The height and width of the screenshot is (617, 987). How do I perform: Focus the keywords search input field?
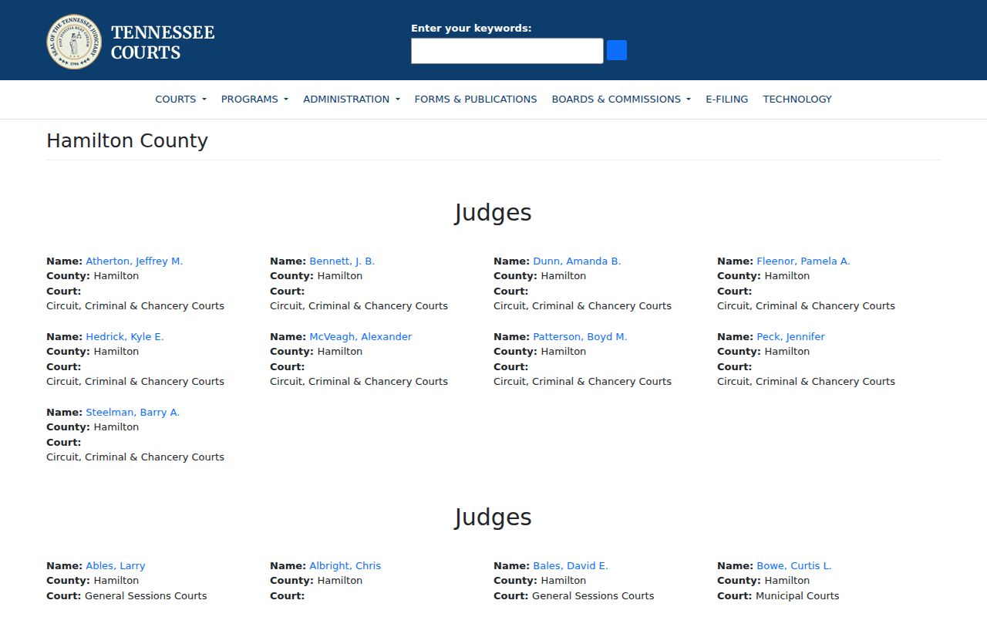click(507, 51)
